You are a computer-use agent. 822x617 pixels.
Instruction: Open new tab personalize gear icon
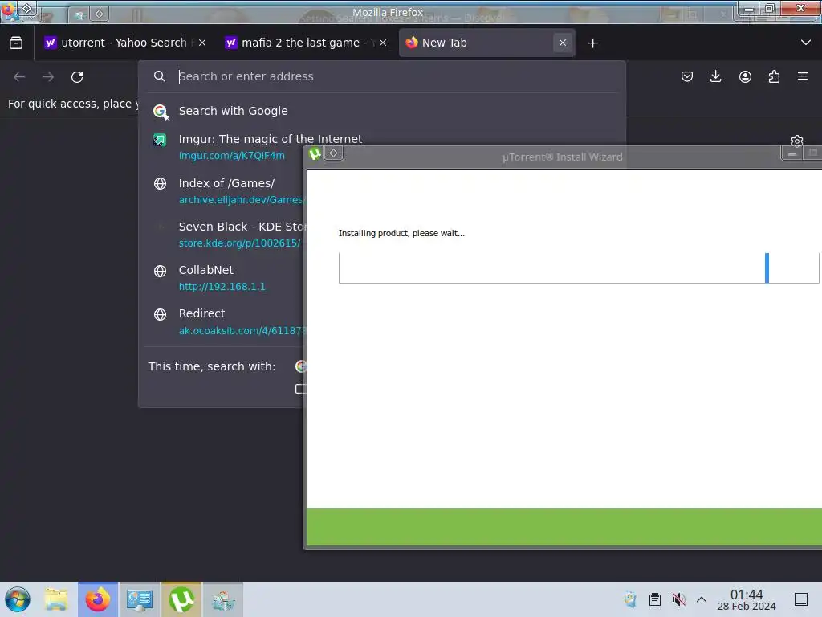797,141
